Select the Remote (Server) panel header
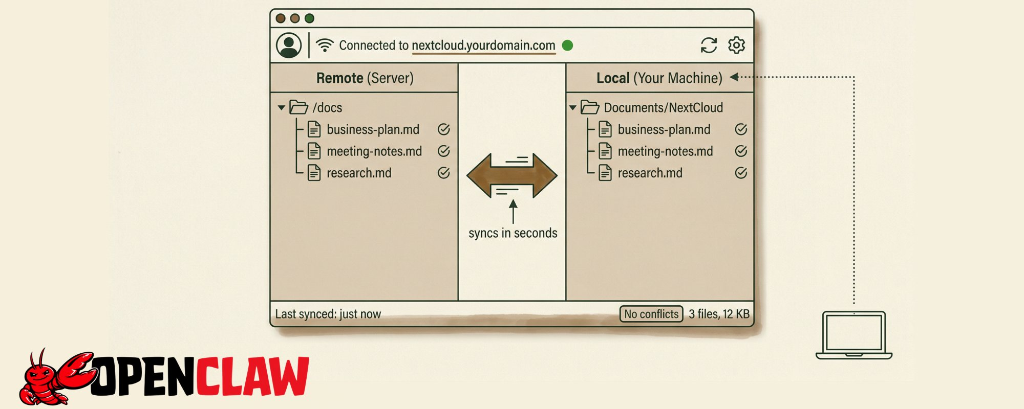The width and height of the screenshot is (1024, 409). (365, 78)
